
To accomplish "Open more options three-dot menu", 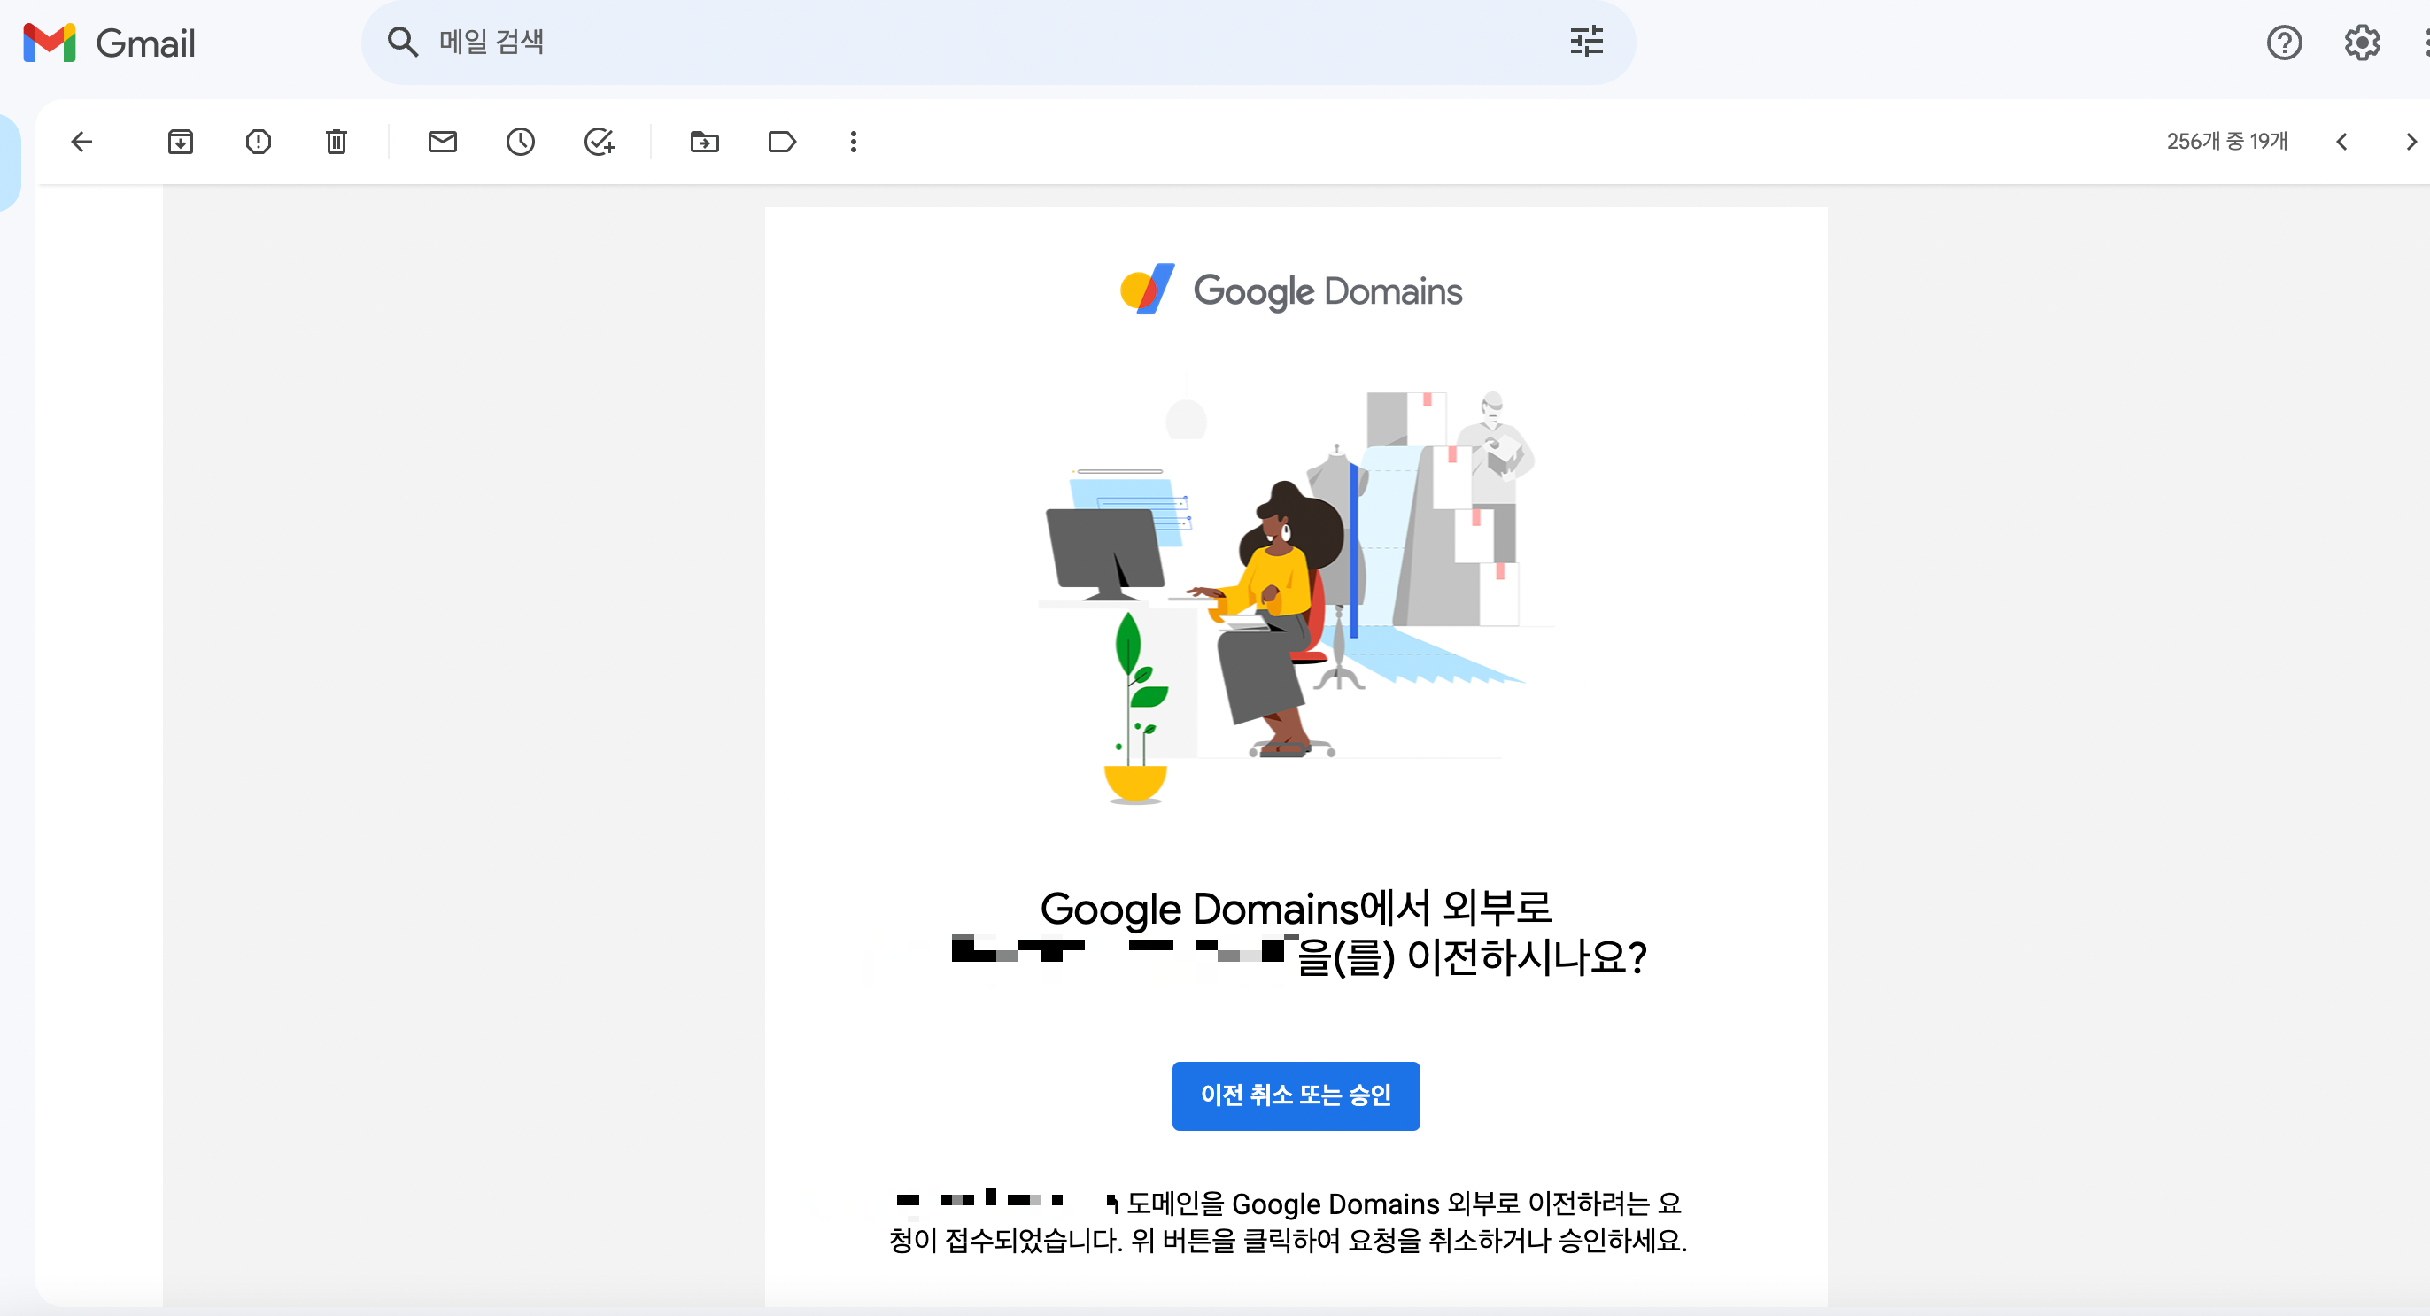I will coord(854,142).
